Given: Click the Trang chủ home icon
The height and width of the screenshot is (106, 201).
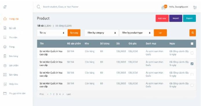Looking at the screenshot, I should coord(5,19).
